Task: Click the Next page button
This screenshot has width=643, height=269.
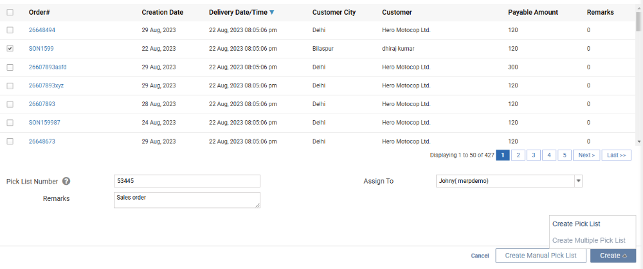Action: (x=586, y=155)
